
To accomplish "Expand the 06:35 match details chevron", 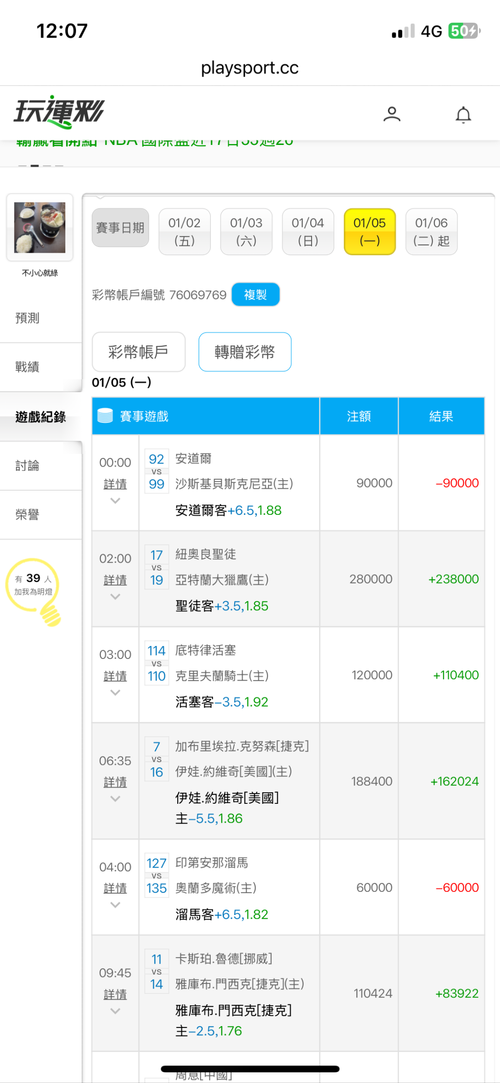I will (x=115, y=799).
